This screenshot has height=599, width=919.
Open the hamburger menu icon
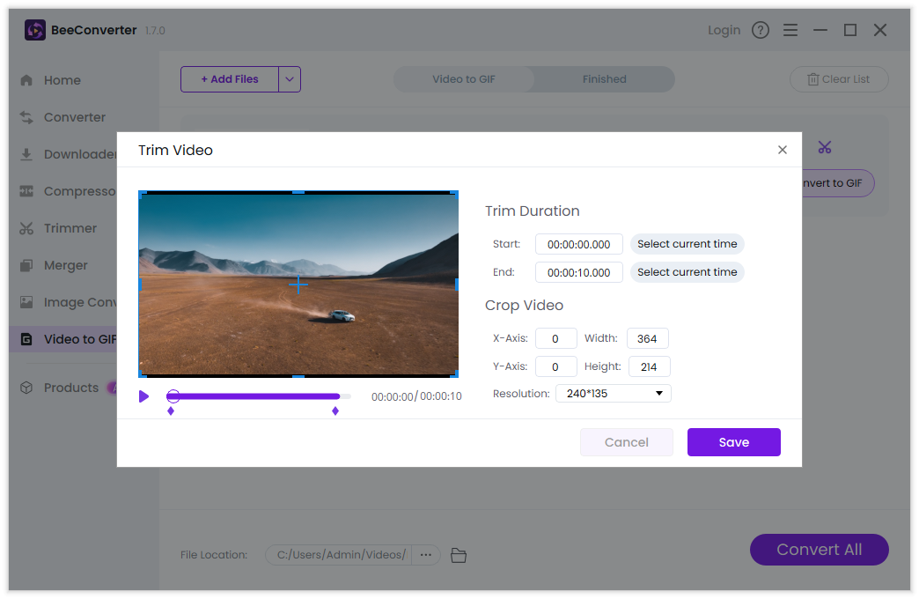click(790, 30)
